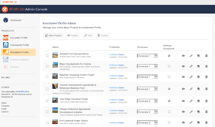Edit Major Develpments for Onslow via pencil icon
Image resolution: width=215 pixels, height=127 pixels.
[x=191, y=66]
